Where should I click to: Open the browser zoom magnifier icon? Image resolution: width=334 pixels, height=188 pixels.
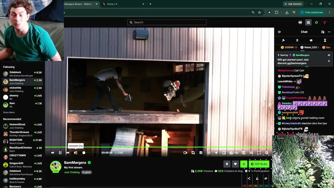[x=253, y=12]
